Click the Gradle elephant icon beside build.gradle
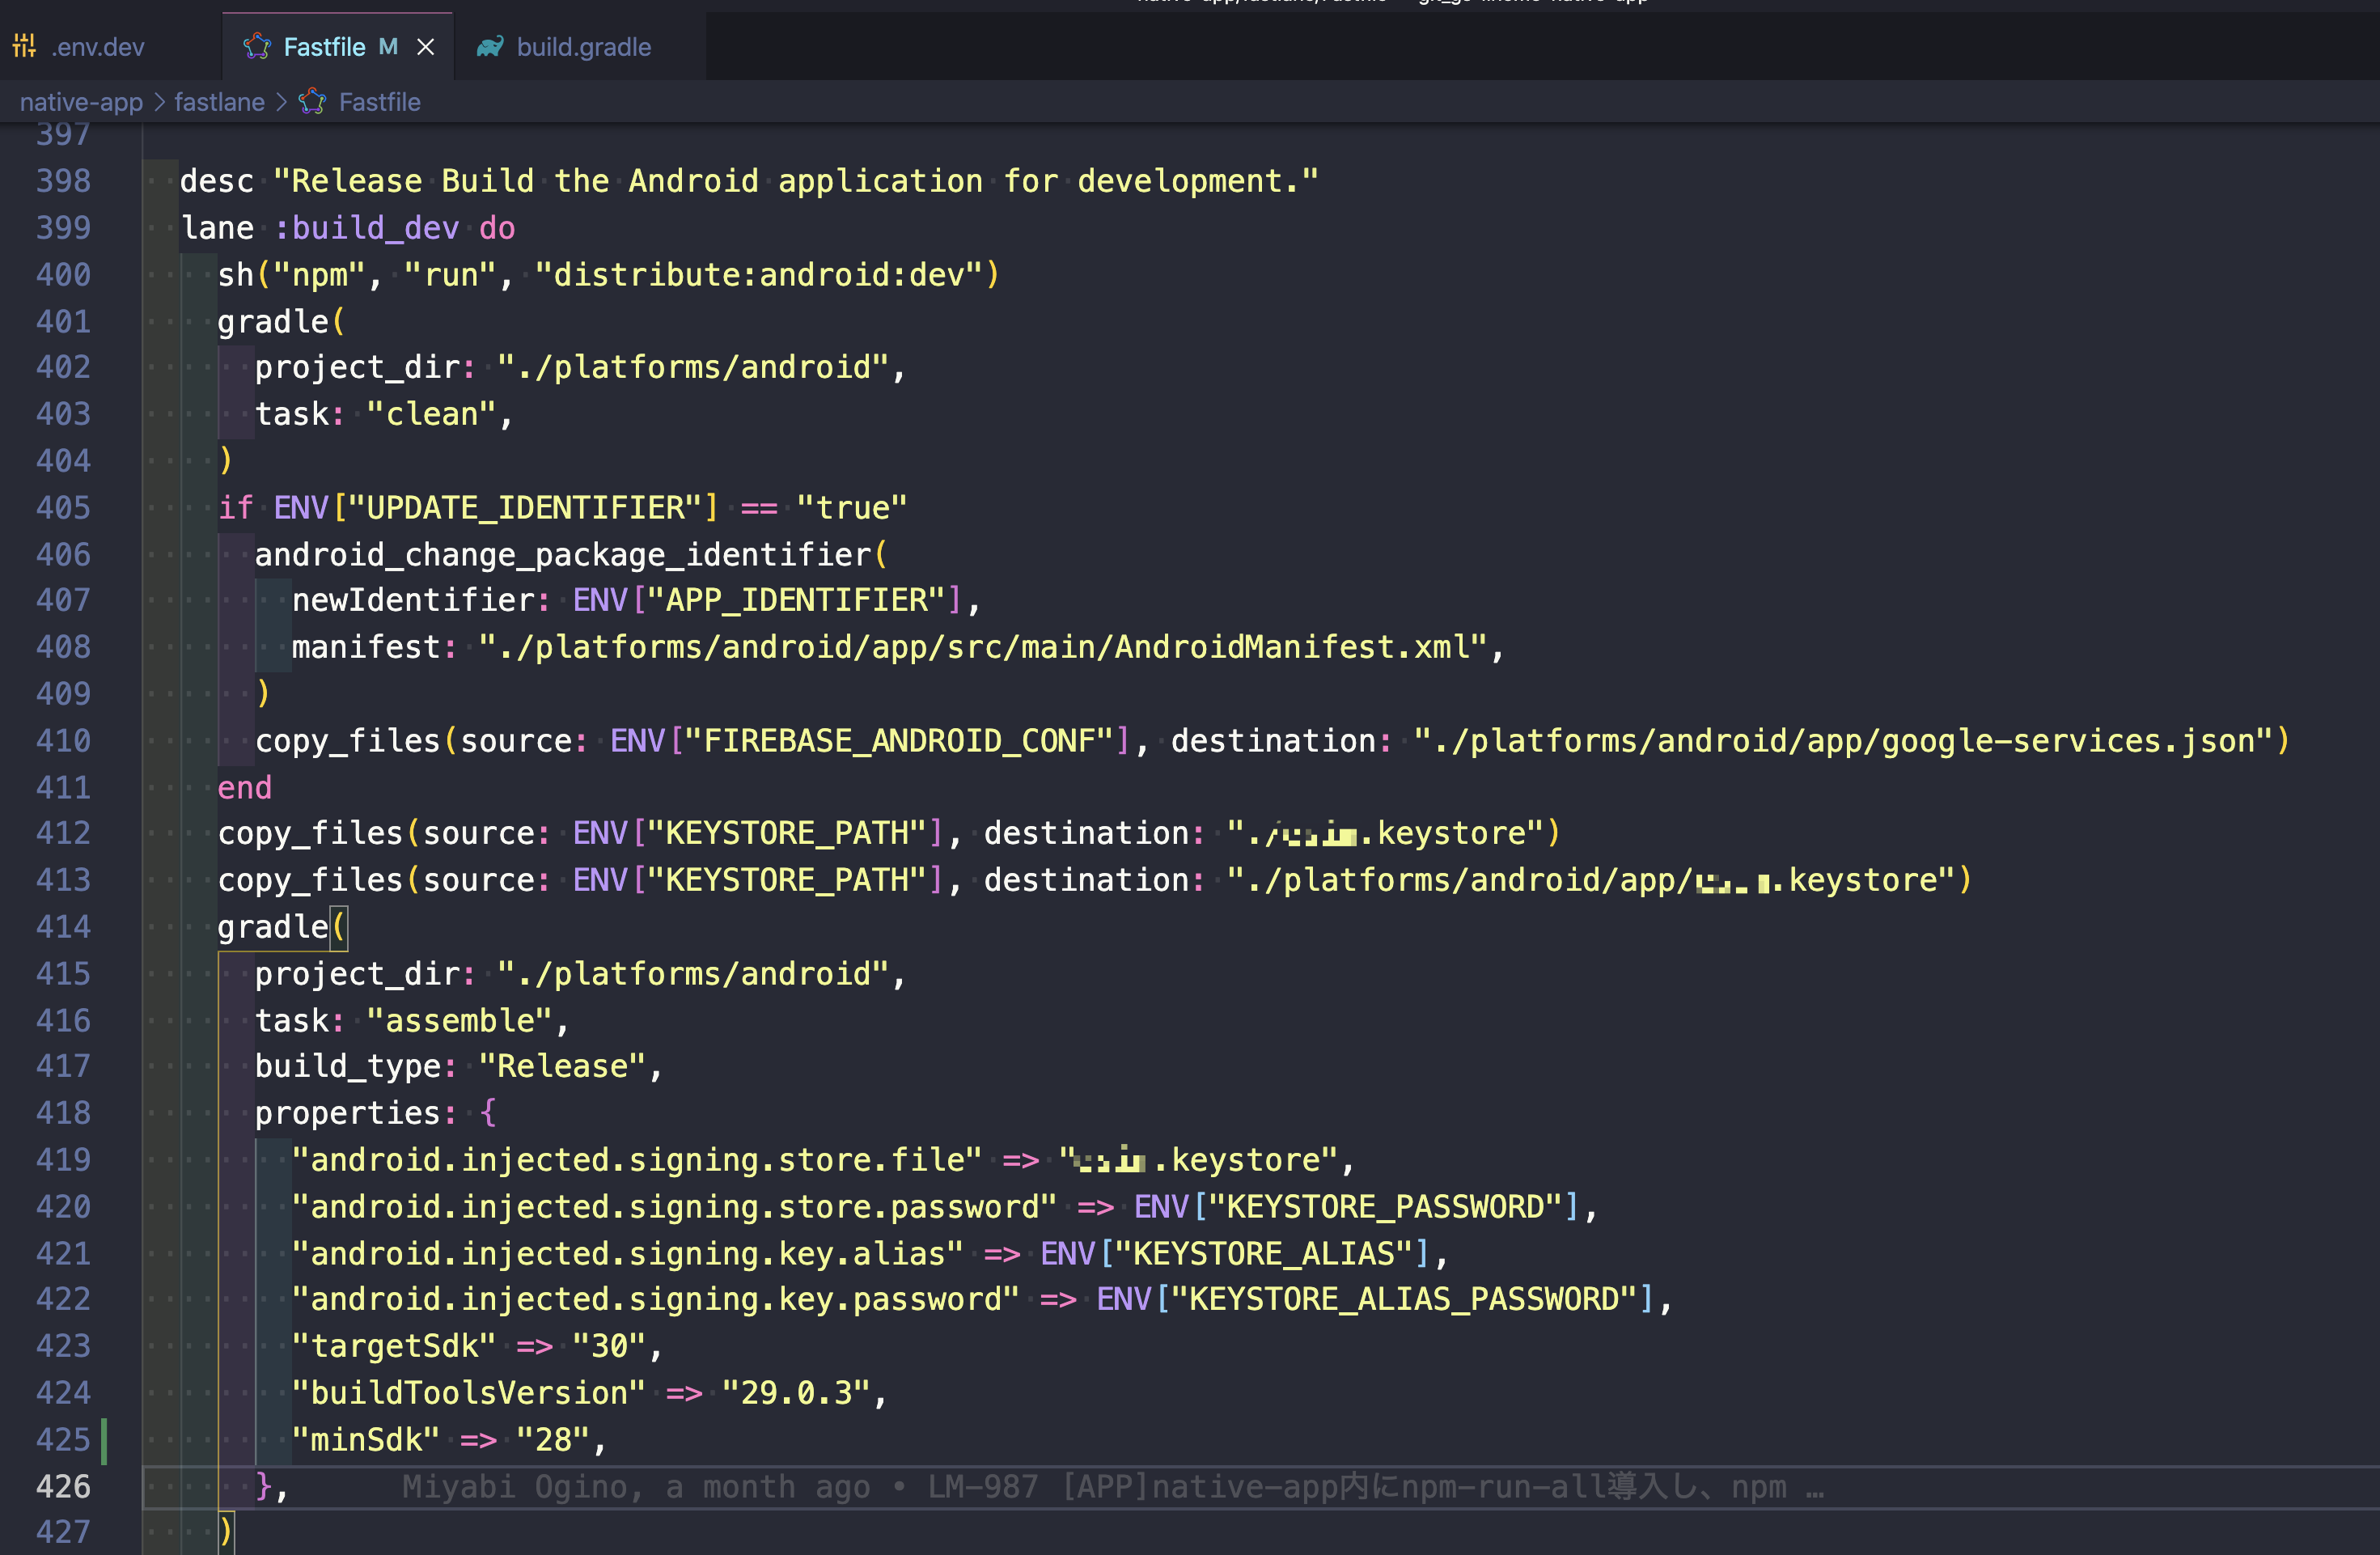The image size is (2380, 1555). click(489, 46)
